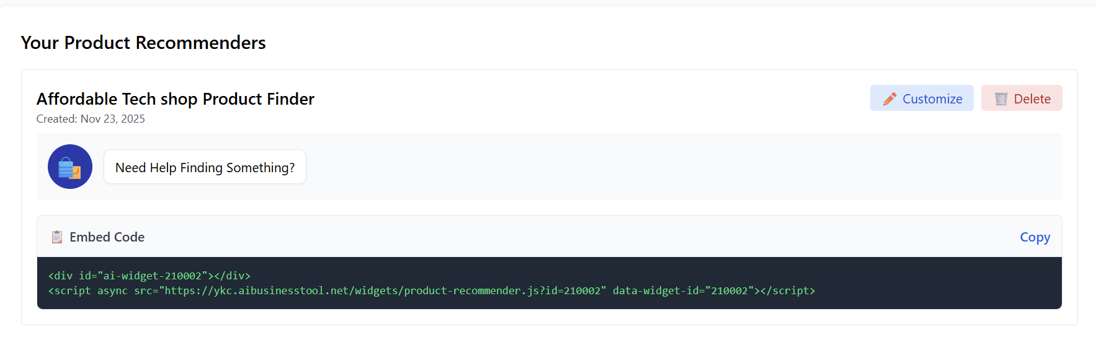Screen dimensions: 1096x358
Task: Select the dark embed code block
Action: coord(550,283)
